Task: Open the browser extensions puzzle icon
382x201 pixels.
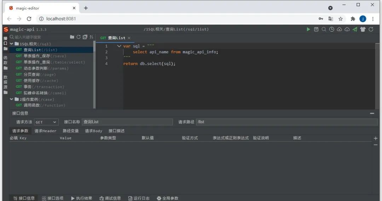Action: pos(353,19)
